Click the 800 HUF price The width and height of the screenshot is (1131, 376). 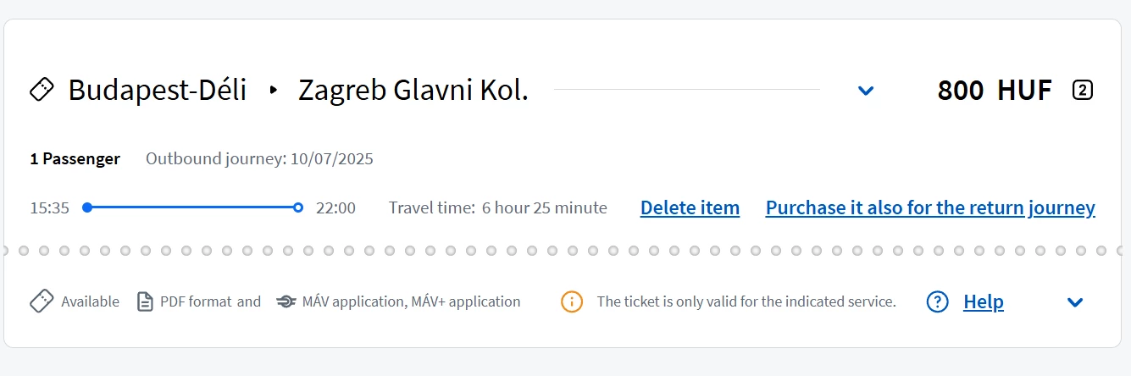pos(994,90)
